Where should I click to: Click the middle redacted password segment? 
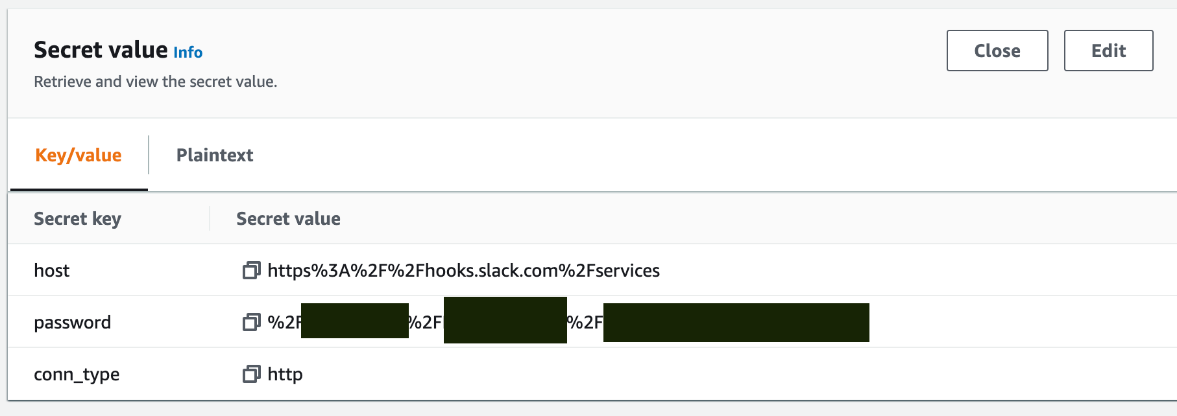pos(505,320)
